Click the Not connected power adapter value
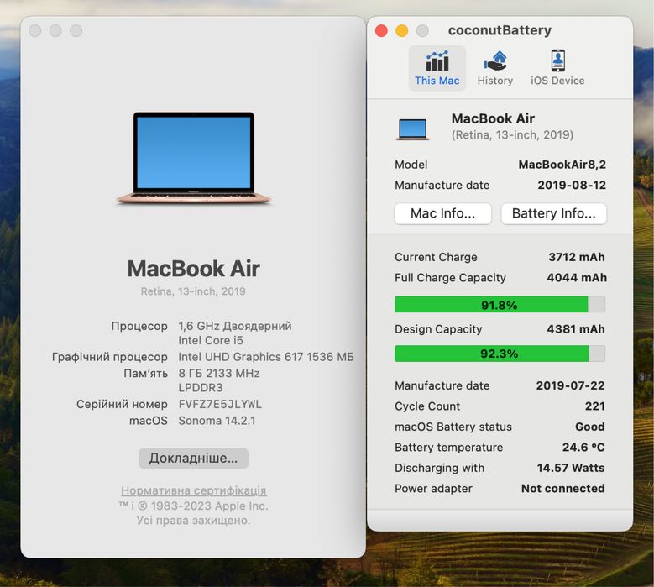This screenshot has width=654, height=587. 563,488
